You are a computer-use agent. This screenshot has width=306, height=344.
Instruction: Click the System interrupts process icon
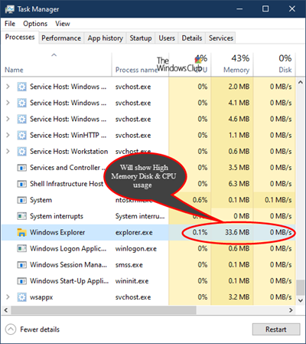click(21, 216)
